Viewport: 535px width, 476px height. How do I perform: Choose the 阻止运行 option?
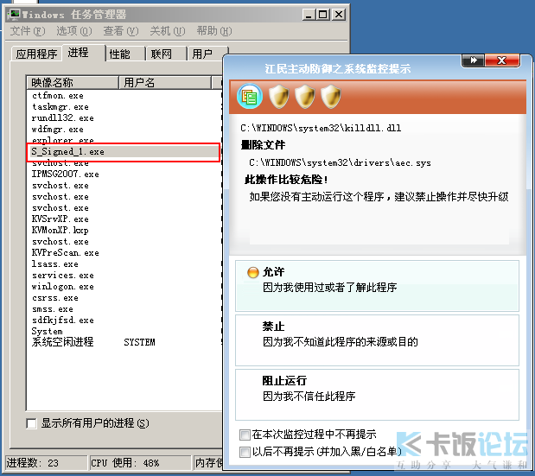(x=377, y=395)
